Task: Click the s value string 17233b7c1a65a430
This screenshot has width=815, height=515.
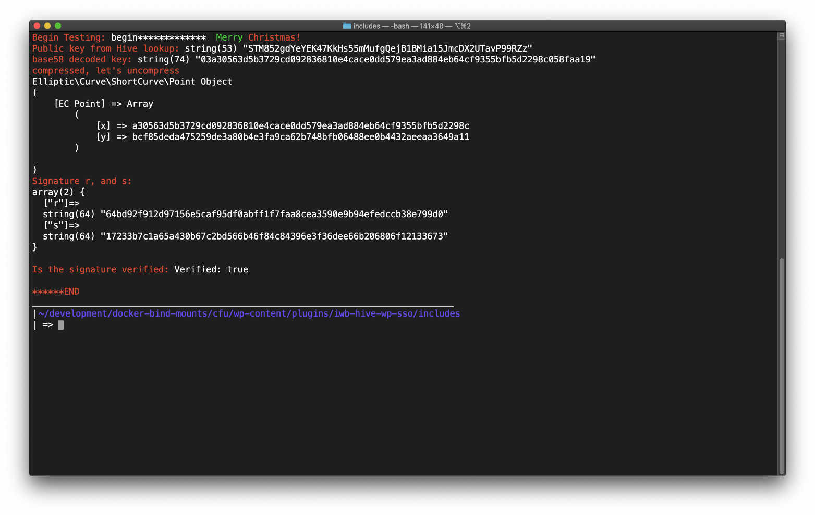Action: pos(274,236)
